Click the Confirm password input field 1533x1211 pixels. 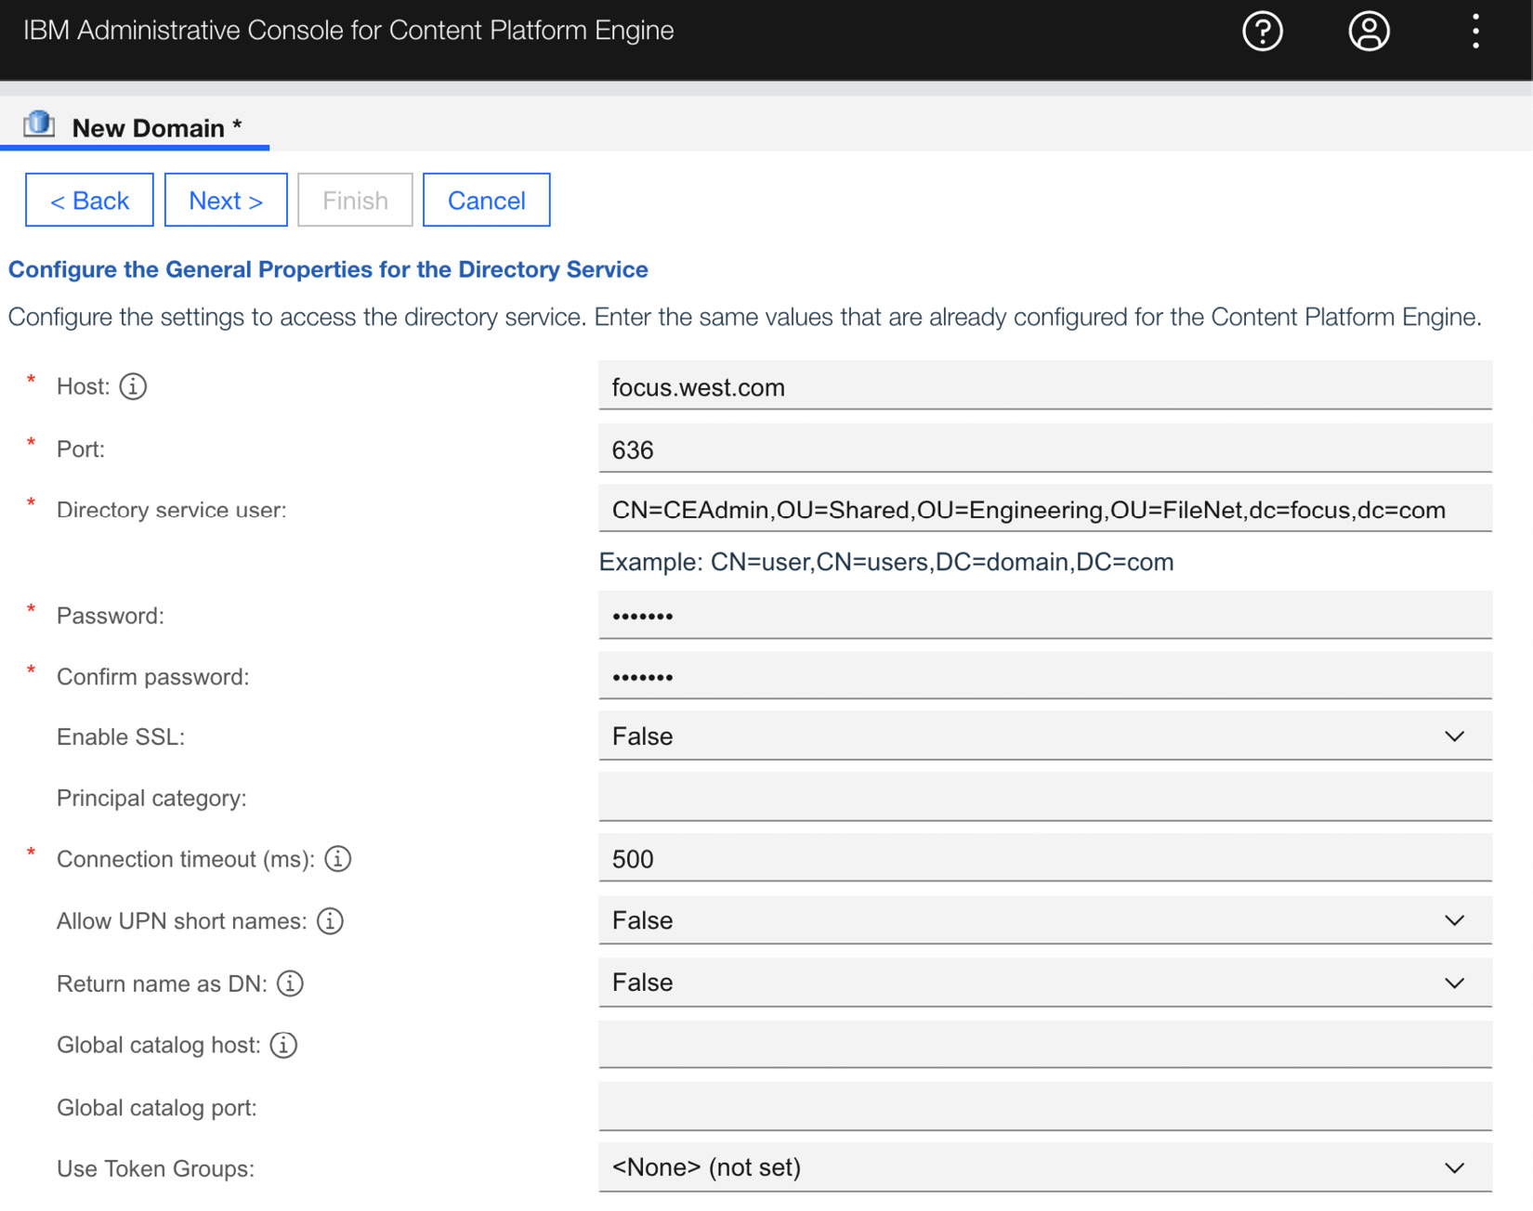click(1045, 676)
